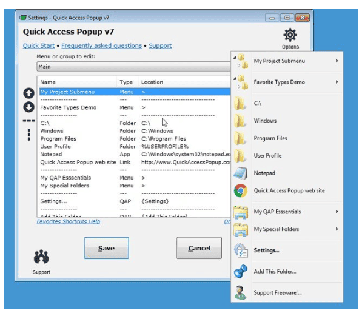Open the Quick Start link

(39, 45)
